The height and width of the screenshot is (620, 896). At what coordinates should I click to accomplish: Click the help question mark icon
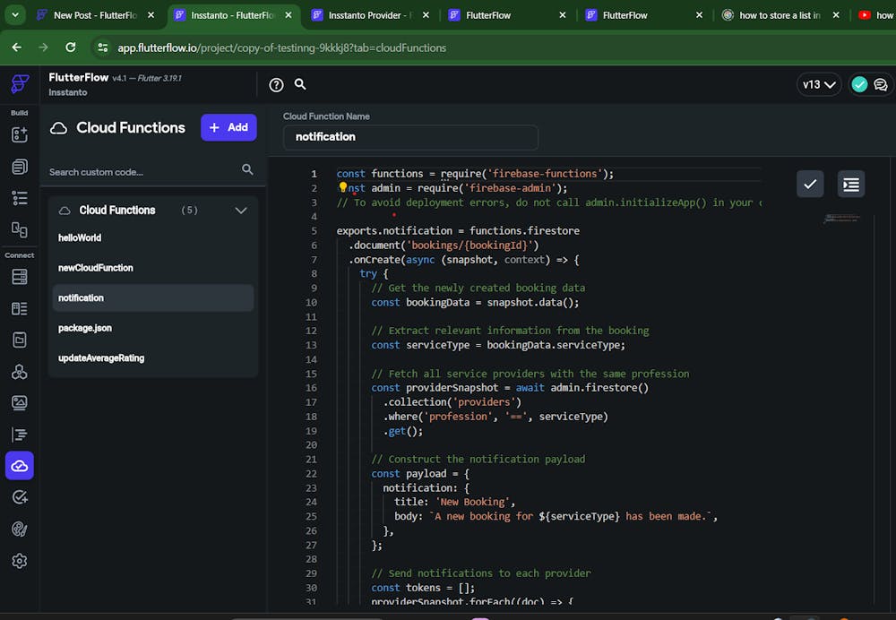(276, 84)
